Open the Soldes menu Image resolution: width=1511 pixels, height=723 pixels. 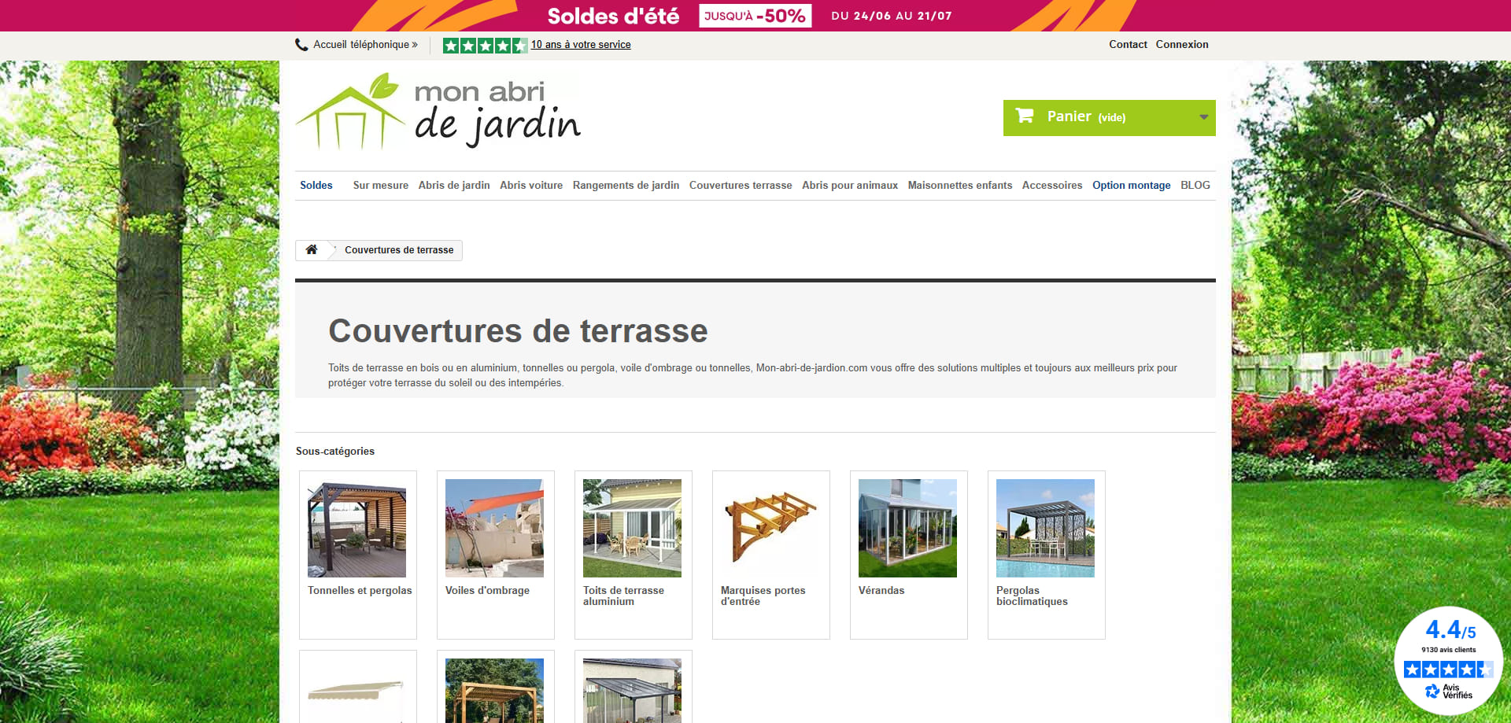tap(316, 186)
